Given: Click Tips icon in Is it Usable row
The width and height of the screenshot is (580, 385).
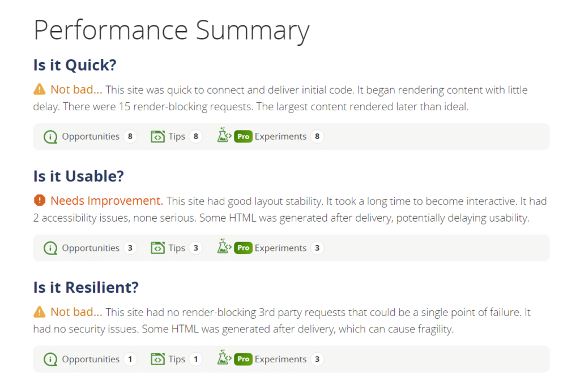Looking at the screenshot, I should (157, 248).
